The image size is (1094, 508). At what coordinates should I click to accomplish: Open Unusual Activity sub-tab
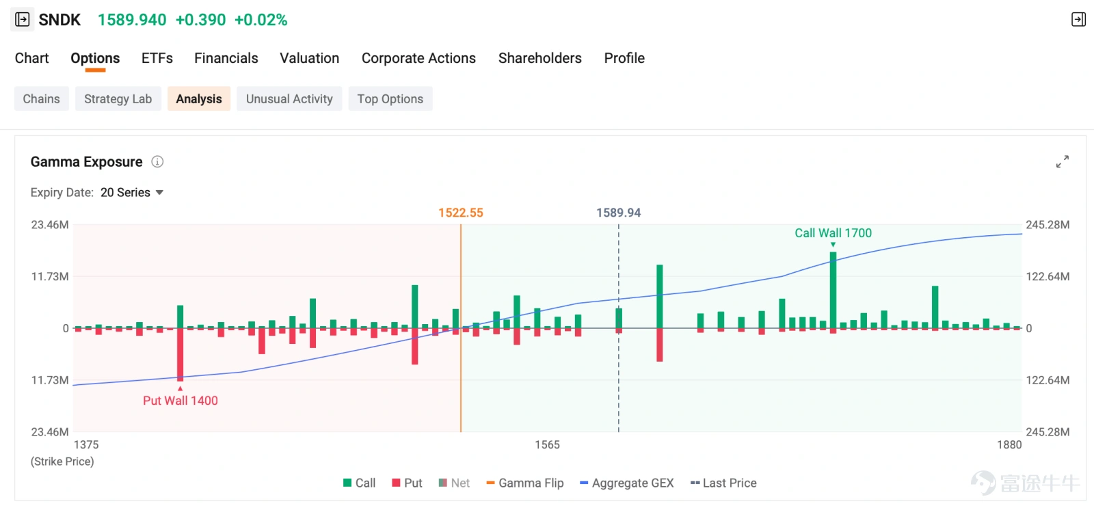pyautogui.click(x=289, y=99)
